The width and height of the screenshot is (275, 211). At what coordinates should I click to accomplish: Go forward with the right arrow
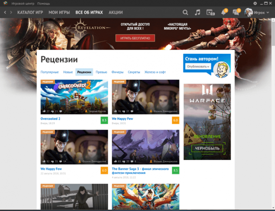11,12
